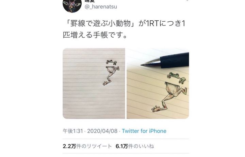Click the いいね label text
Image resolution: width=245 pixels, height=157 pixels.
(x=146, y=146)
